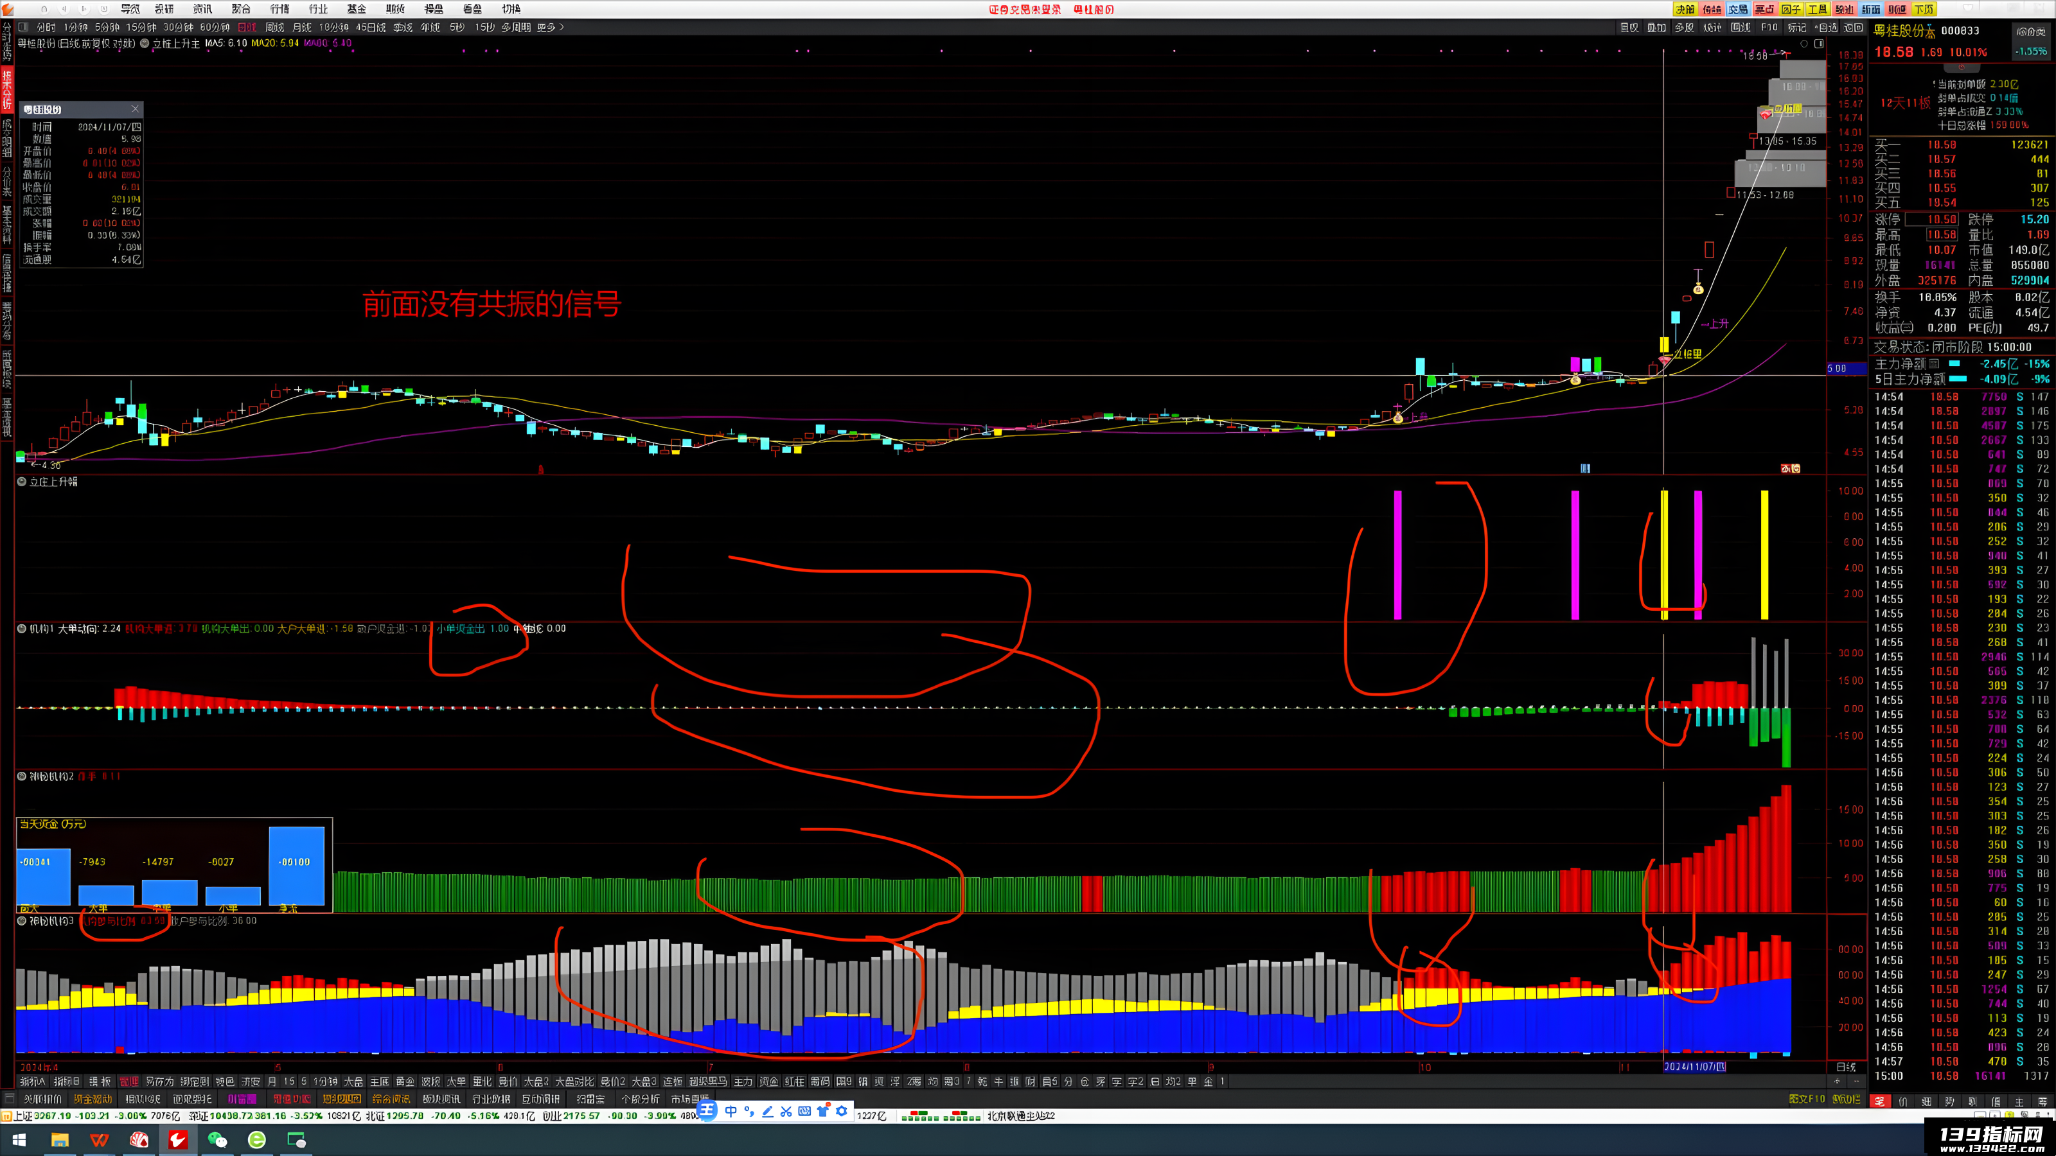Open the 日线 dropdown at the chart's bottom-right
Viewport: 2056px width, 1156px height.
1845,1067
